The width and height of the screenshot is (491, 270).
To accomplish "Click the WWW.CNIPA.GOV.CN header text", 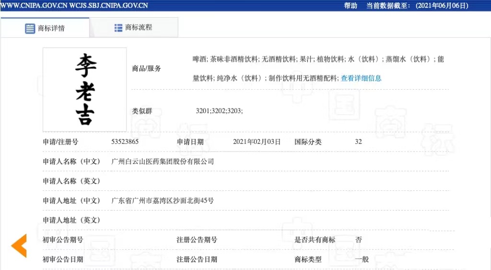I will (34, 6).
